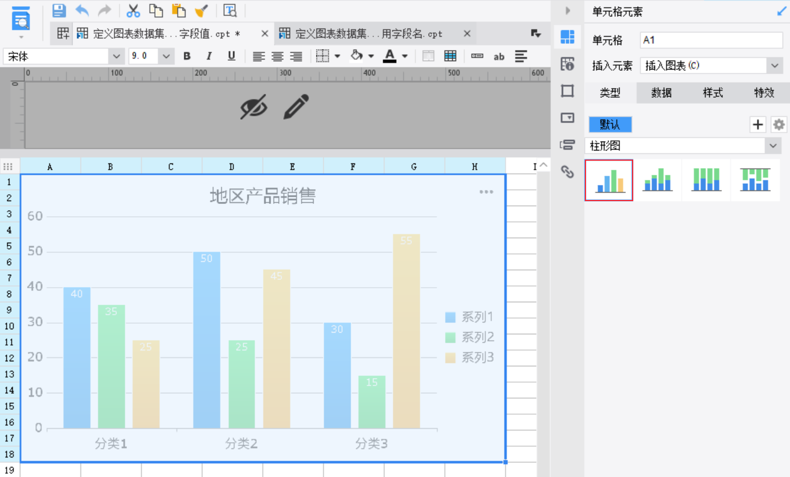Click the pencil edit icon in the parameter pane
The height and width of the screenshot is (477, 790).
coord(296,107)
